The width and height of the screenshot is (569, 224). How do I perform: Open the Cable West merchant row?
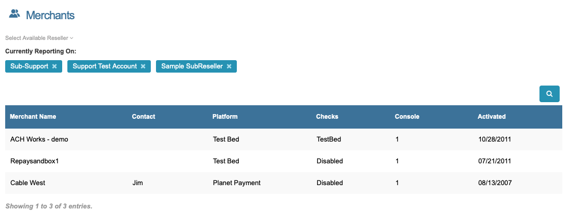pyautogui.click(x=28, y=183)
